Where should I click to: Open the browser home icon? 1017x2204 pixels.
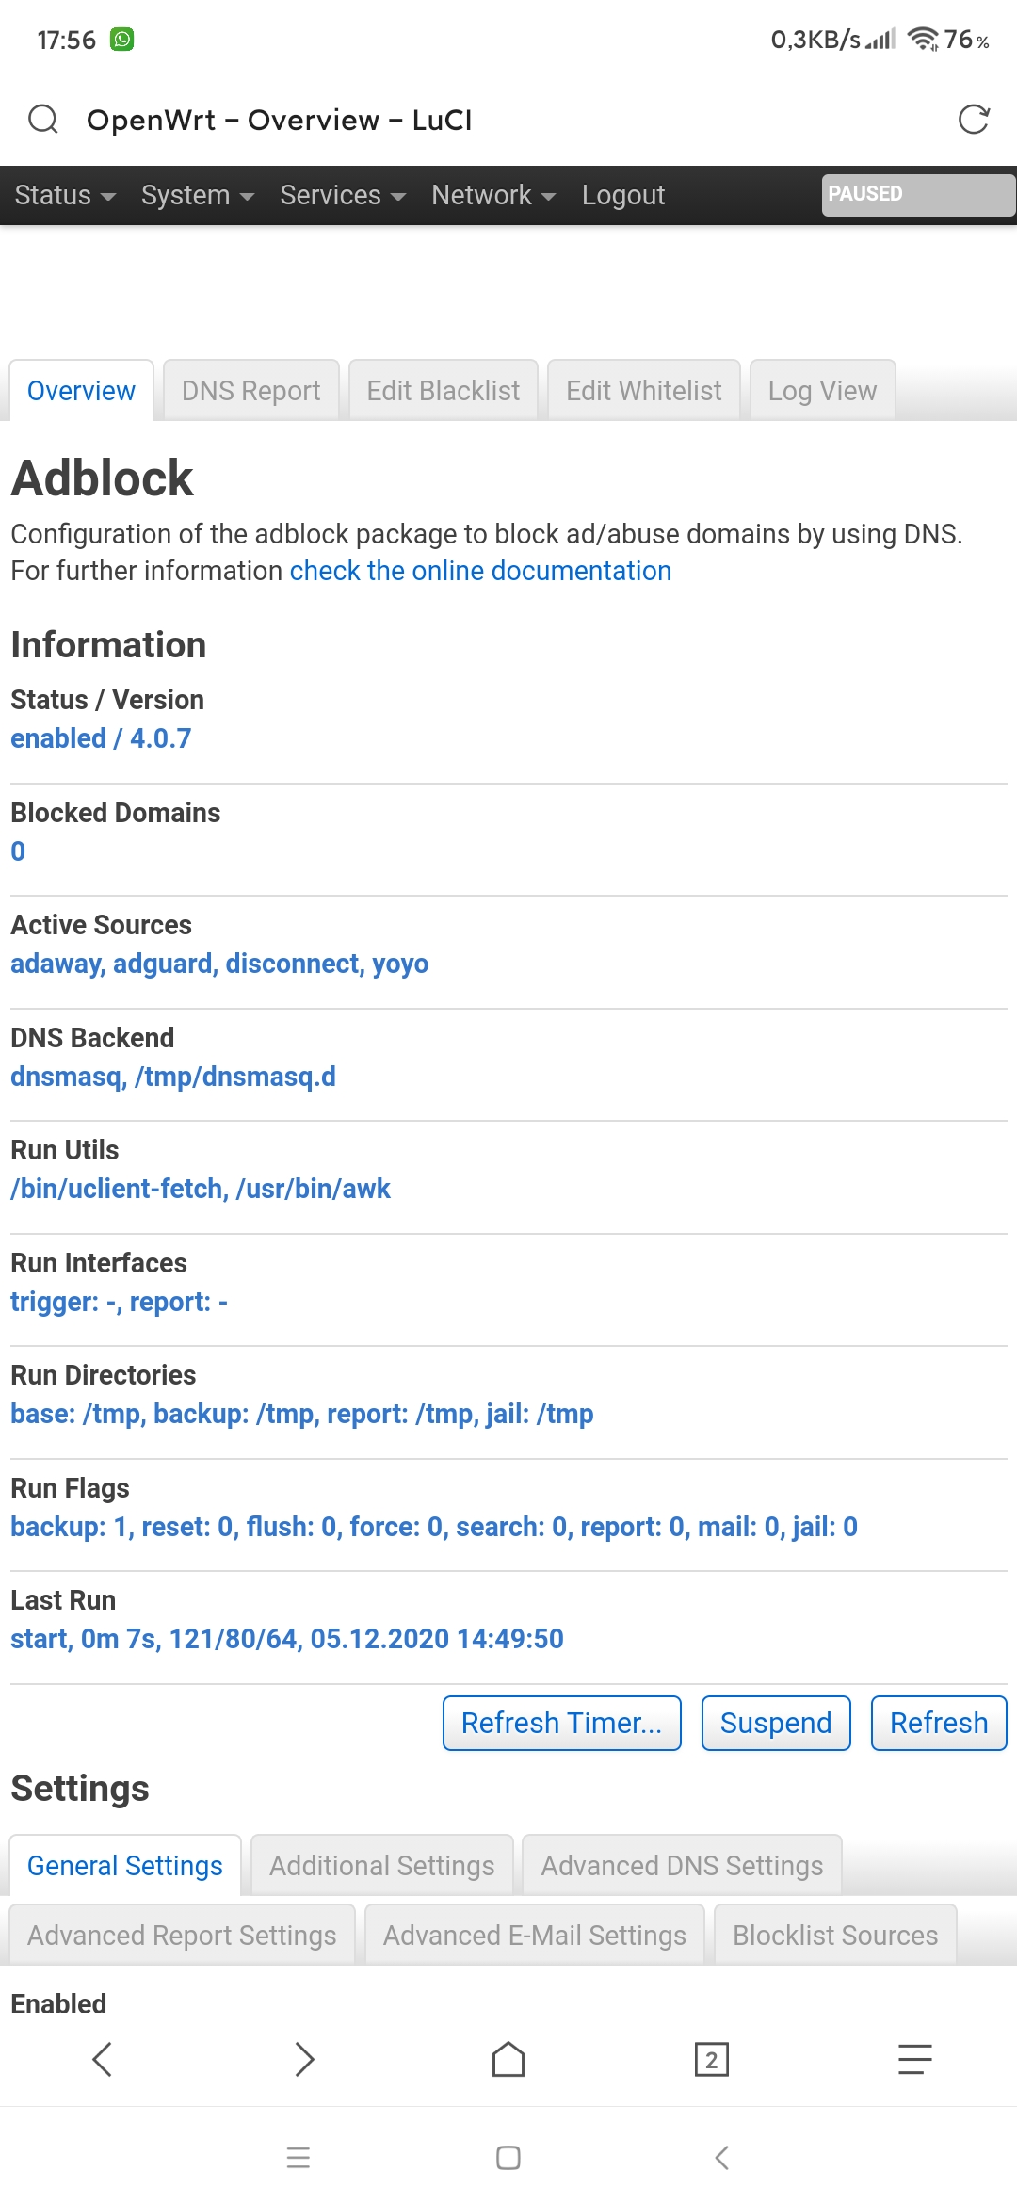click(x=508, y=2059)
